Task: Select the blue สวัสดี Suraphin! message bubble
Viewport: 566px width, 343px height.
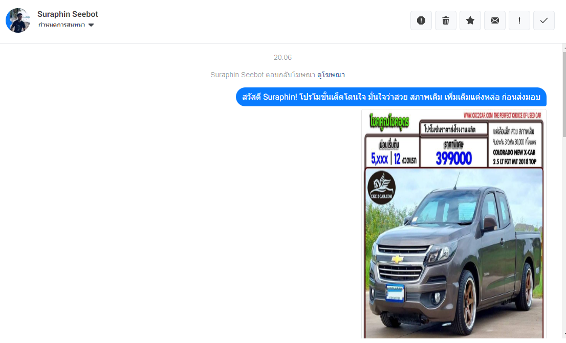Action: [391, 97]
